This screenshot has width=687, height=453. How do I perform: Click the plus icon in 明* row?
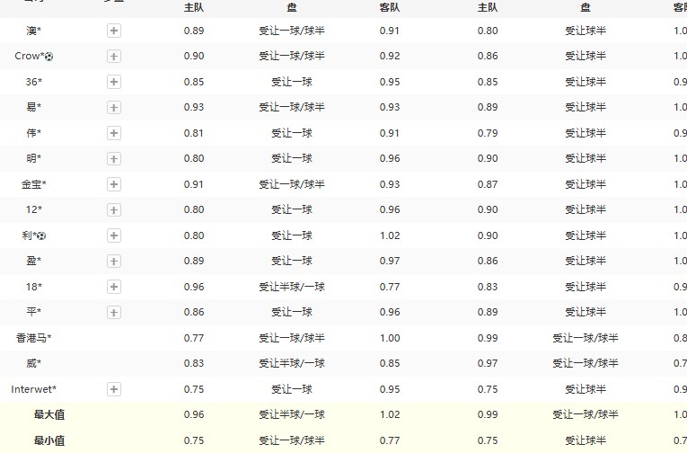coord(114,158)
